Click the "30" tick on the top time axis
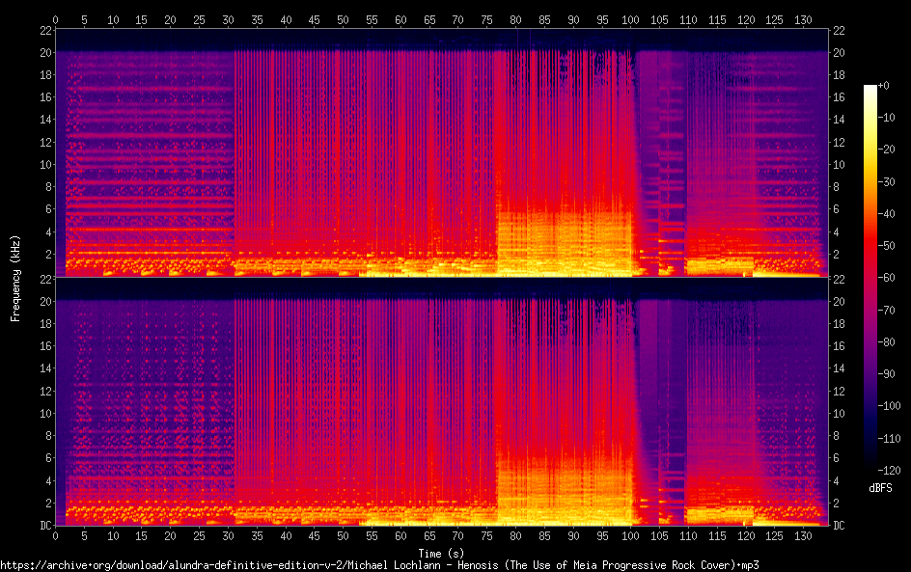Image resolution: width=911 pixels, height=572 pixels. click(x=228, y=19)
